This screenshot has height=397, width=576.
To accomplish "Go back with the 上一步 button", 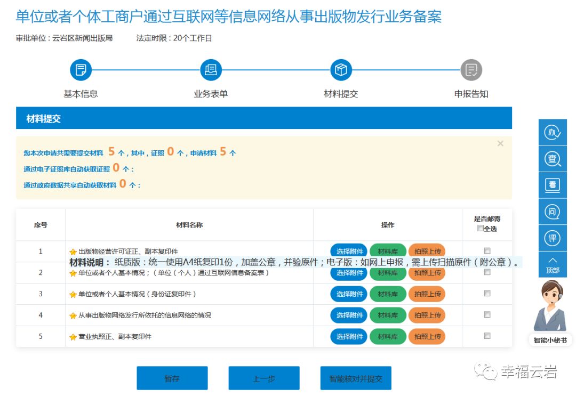I will 264,378.
